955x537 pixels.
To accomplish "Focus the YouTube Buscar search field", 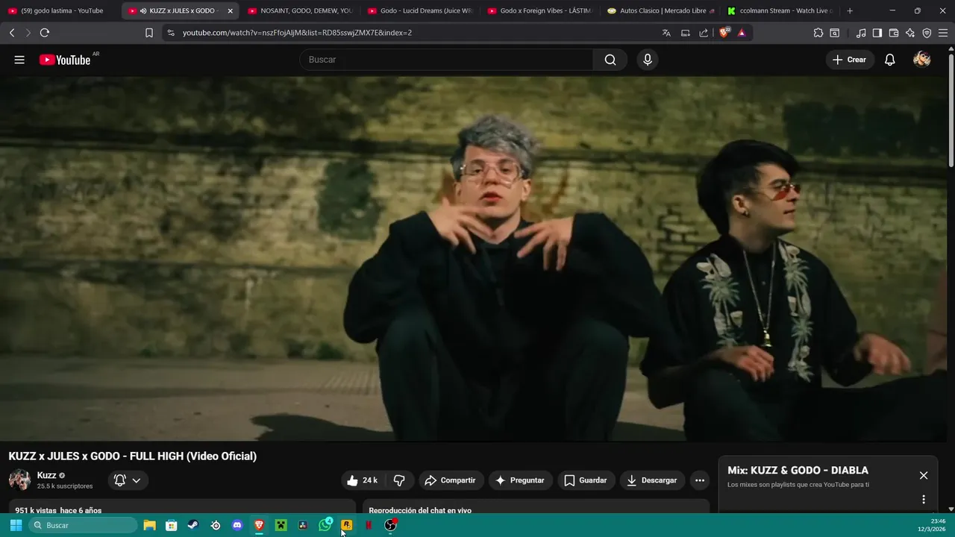I will pyautogui.click(x=446, y=60).
